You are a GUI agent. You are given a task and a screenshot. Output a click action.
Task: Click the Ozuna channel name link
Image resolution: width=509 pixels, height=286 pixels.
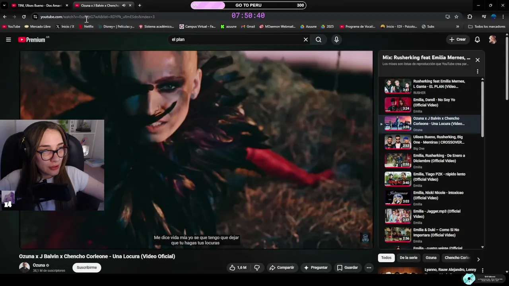(x=39, y=265)
